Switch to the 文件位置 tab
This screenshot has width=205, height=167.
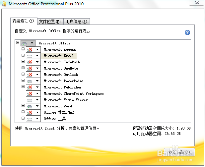(x=50, y=22)
